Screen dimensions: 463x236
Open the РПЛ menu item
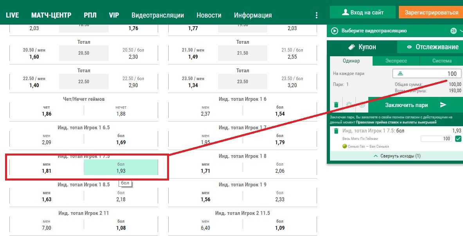coord(90,15)
